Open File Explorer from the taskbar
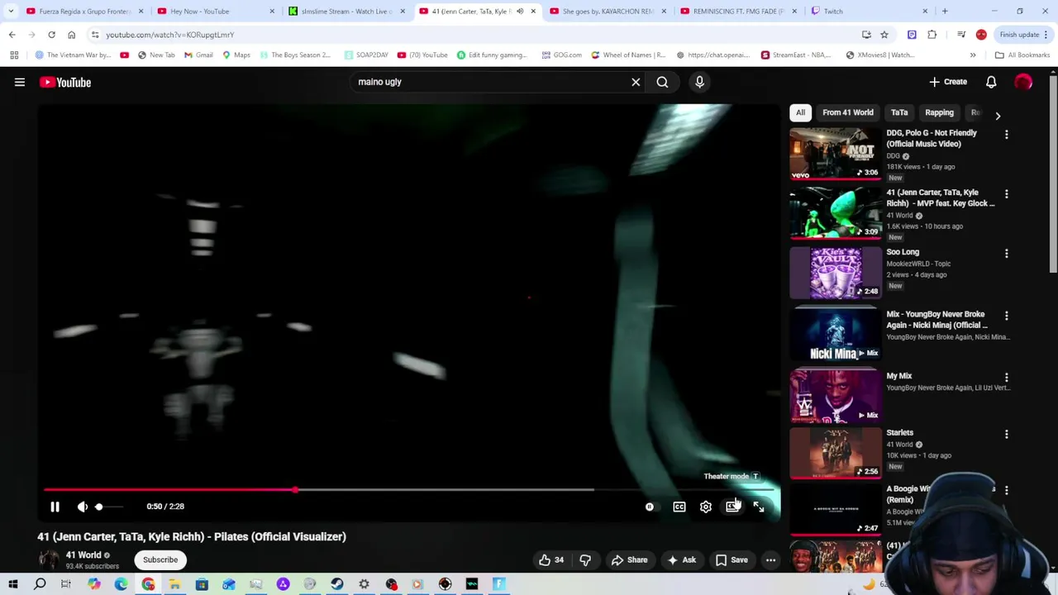This screenshot has height=595, width=1058. [174, 584]
